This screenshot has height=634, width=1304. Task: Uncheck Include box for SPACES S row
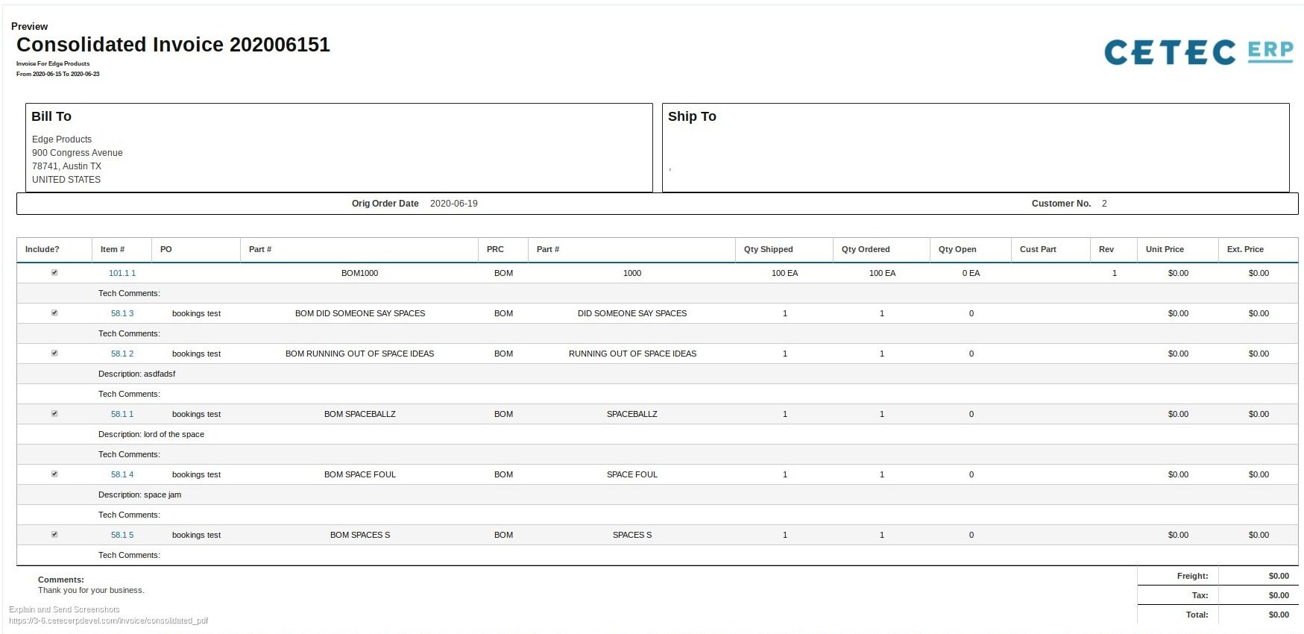[x=54, y=535]
